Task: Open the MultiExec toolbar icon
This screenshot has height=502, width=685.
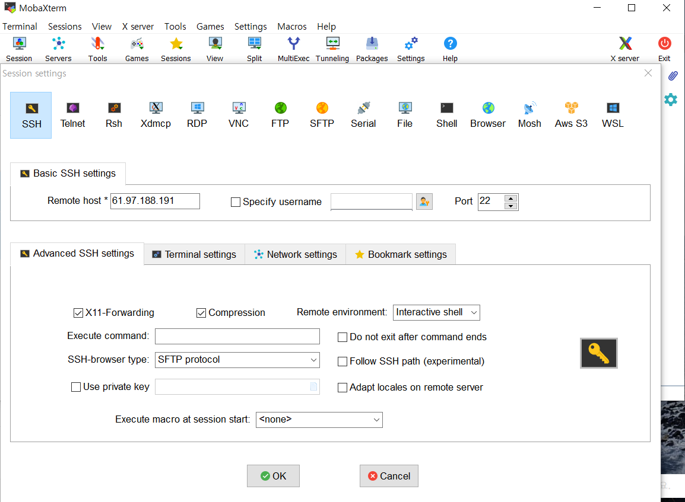Action: [x=294, y=49]
